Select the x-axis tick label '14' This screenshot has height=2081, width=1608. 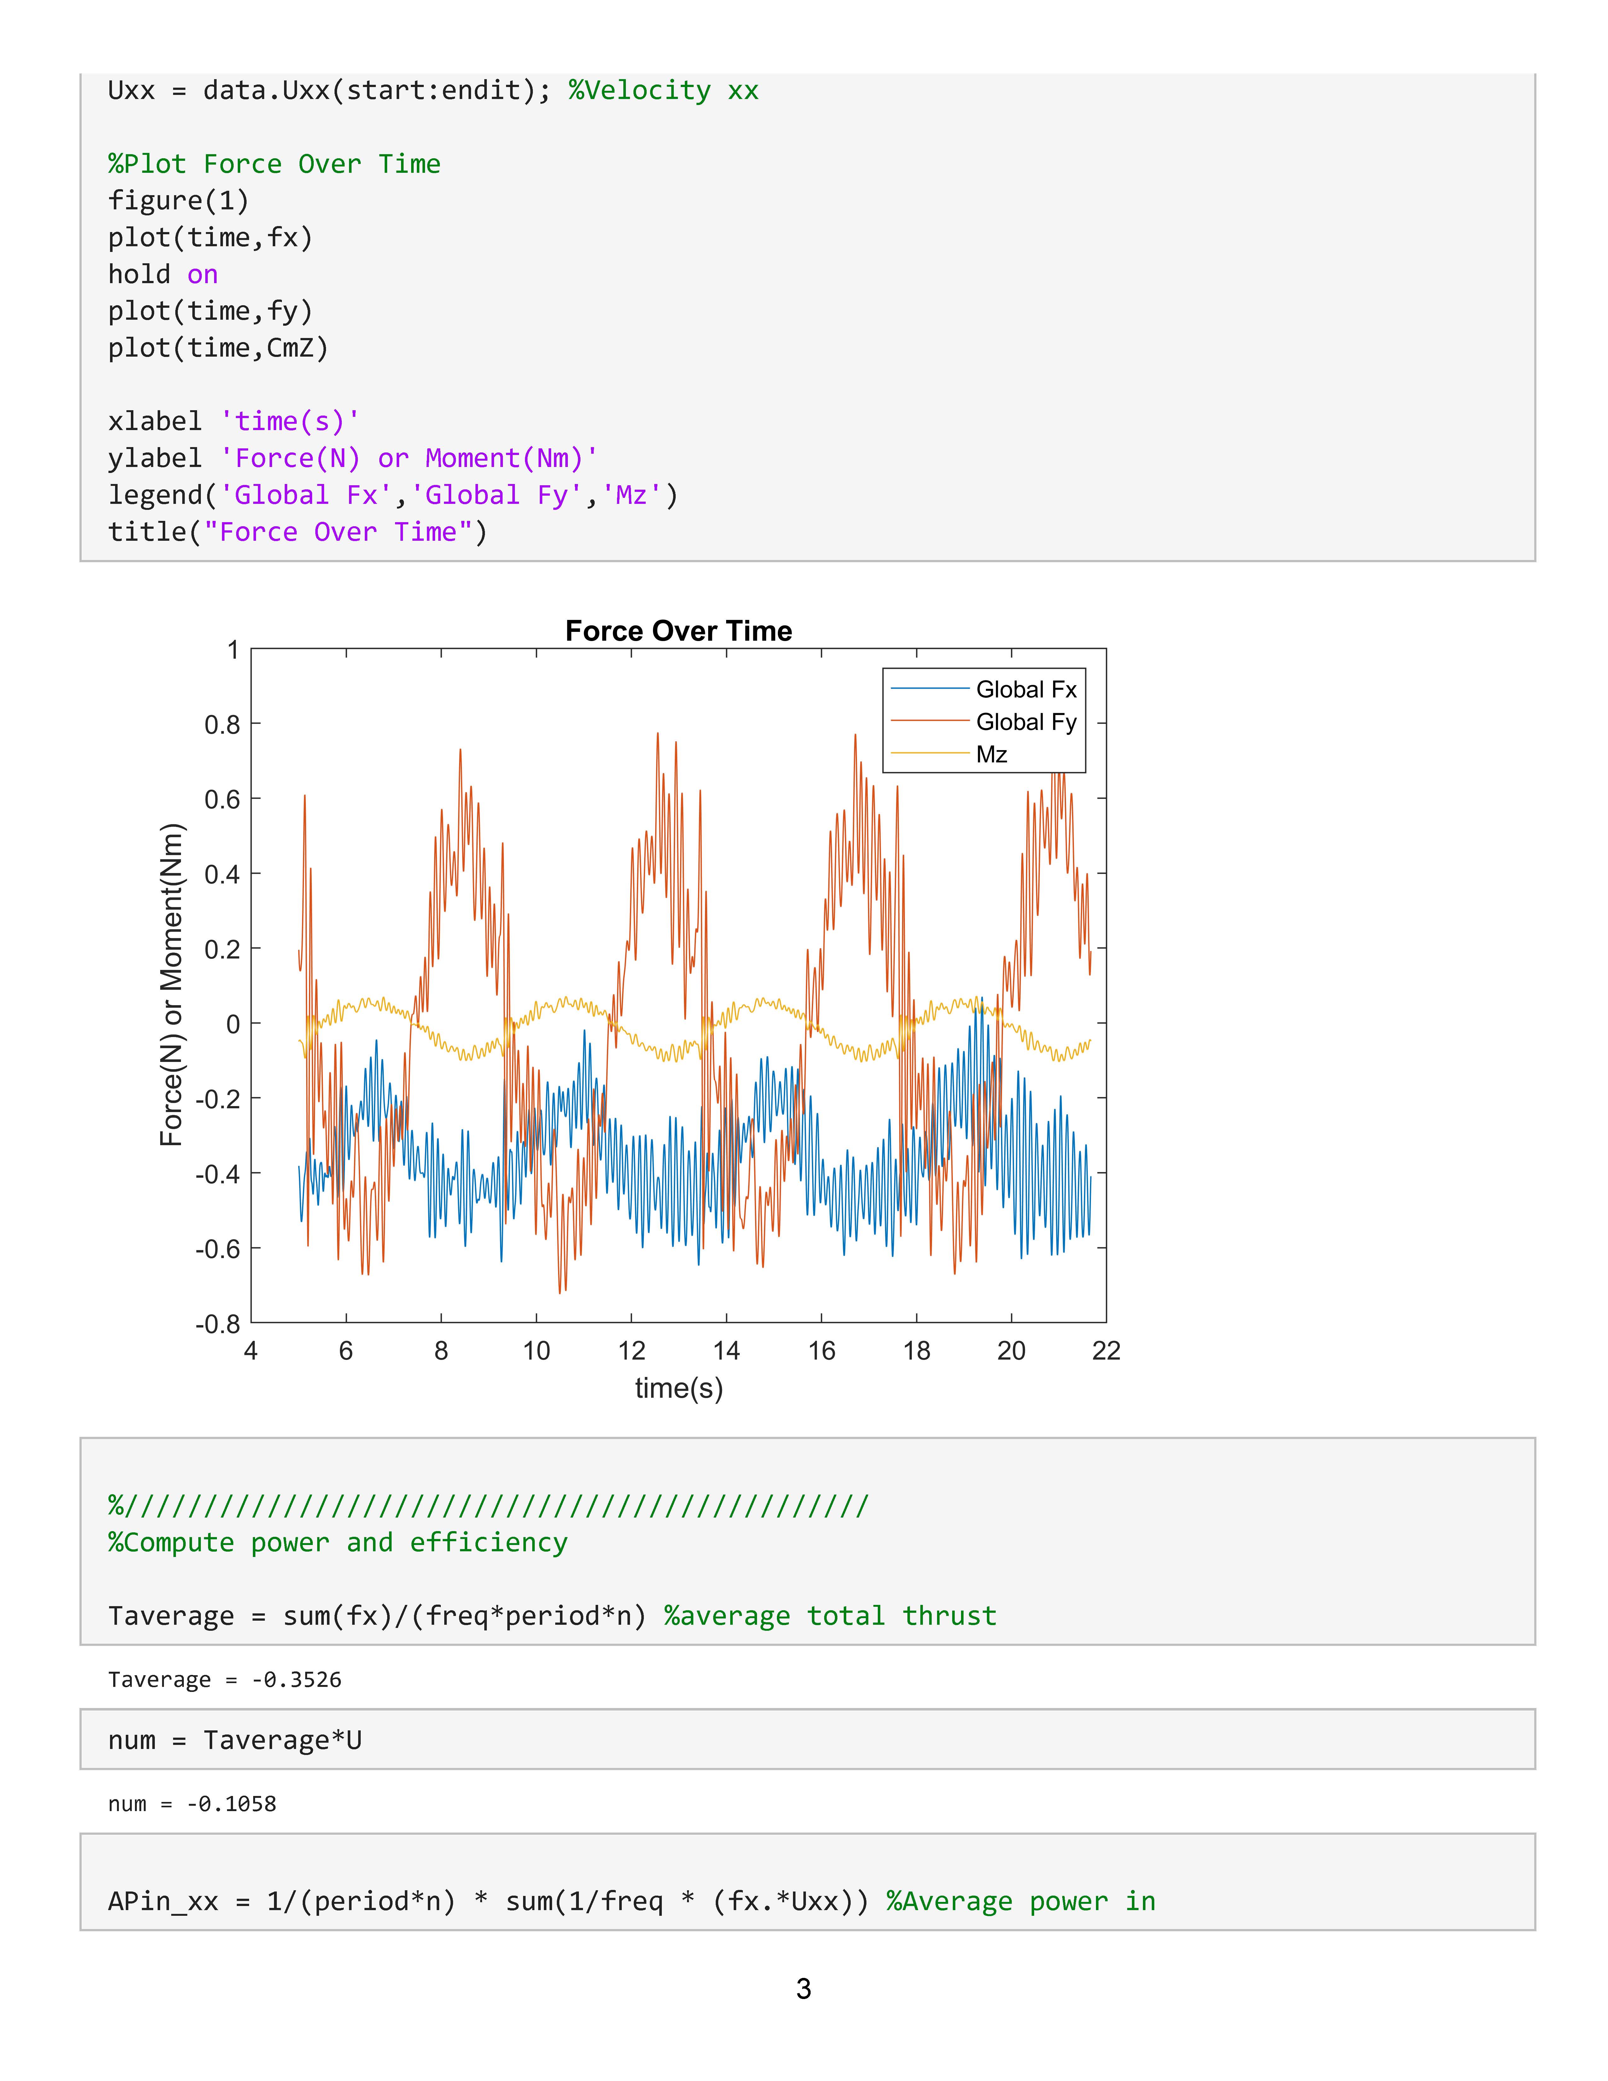point(727,1350)
